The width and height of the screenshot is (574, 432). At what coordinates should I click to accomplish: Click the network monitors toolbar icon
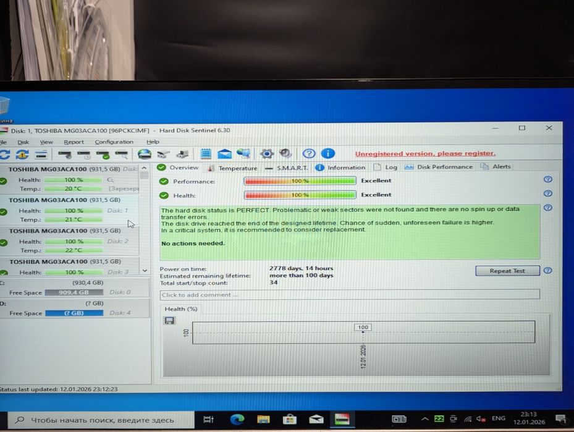pos(243,154)
